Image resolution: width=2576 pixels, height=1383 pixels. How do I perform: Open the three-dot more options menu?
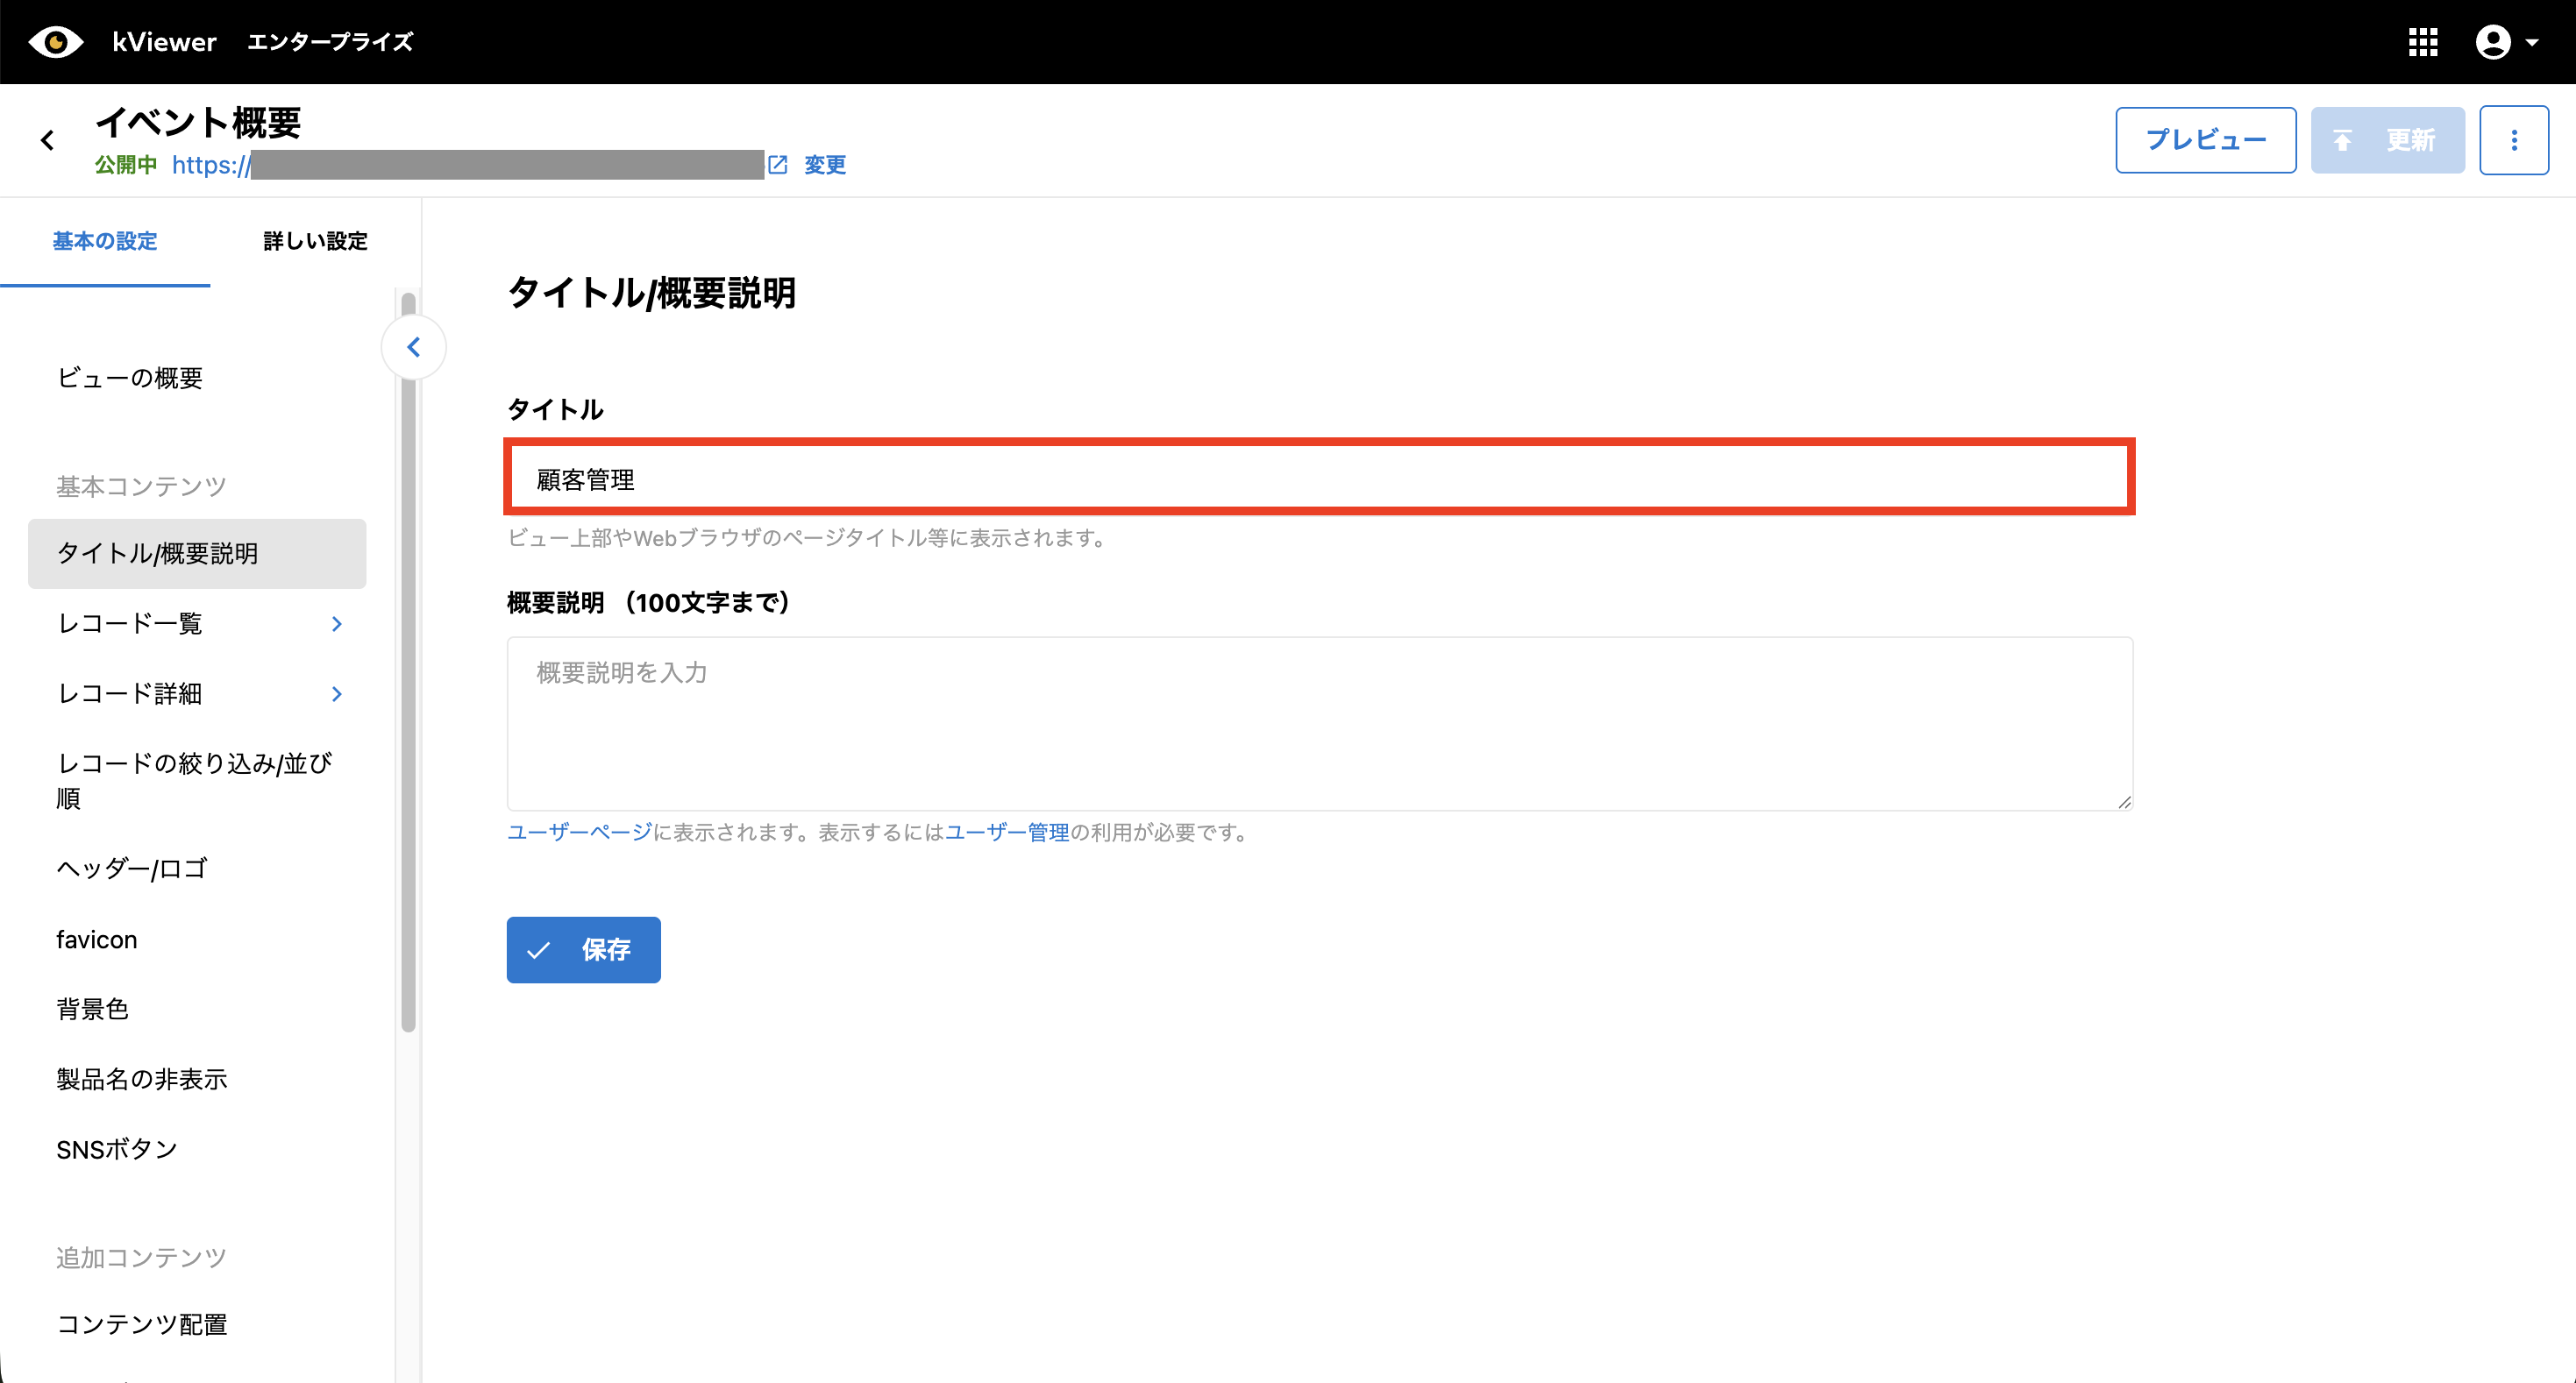click(x=2513, y=141)
